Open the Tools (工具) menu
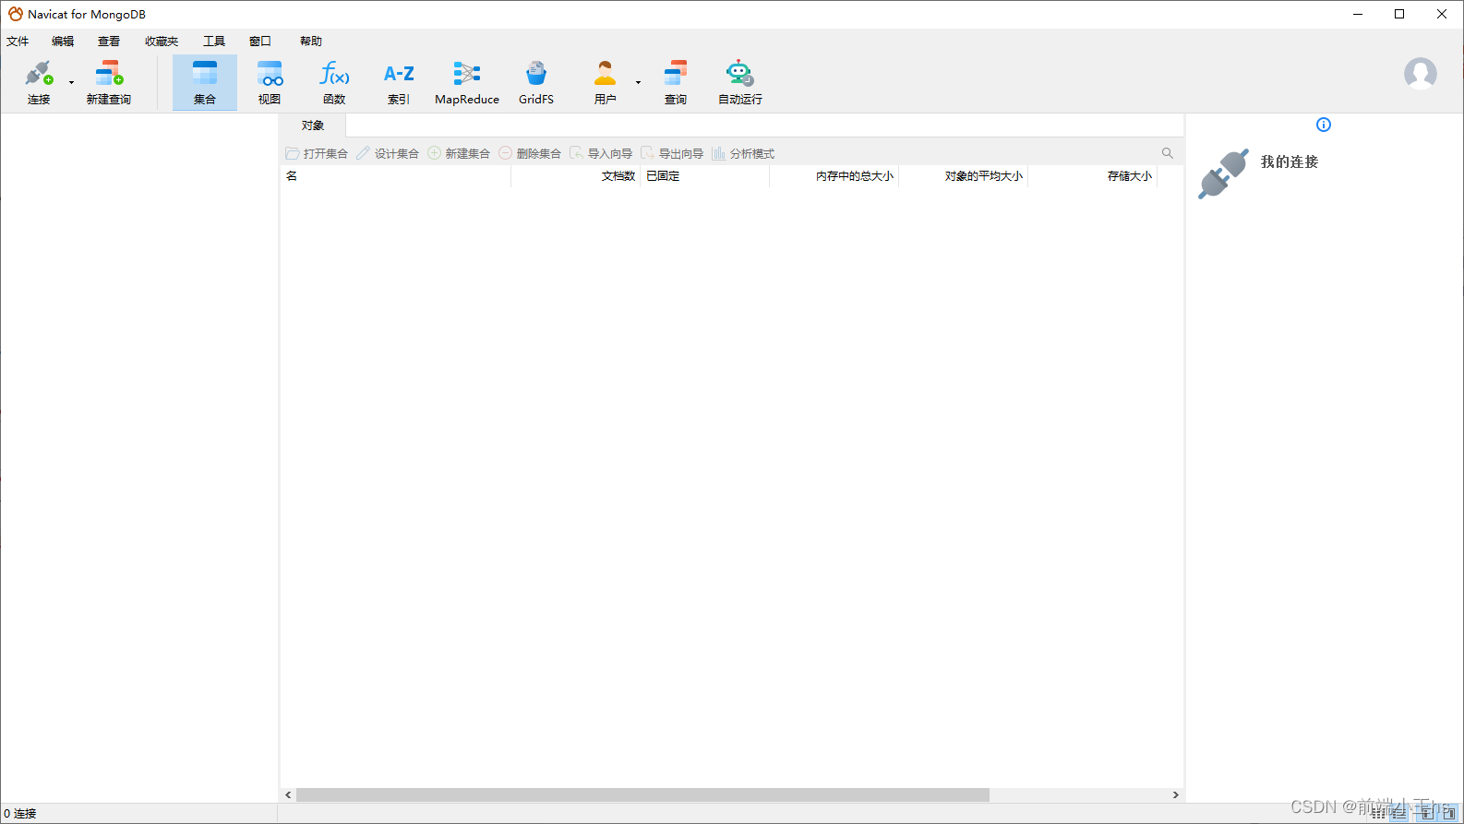The width and height of the screenshot is (1464, 824). click(x=214, y=42)
